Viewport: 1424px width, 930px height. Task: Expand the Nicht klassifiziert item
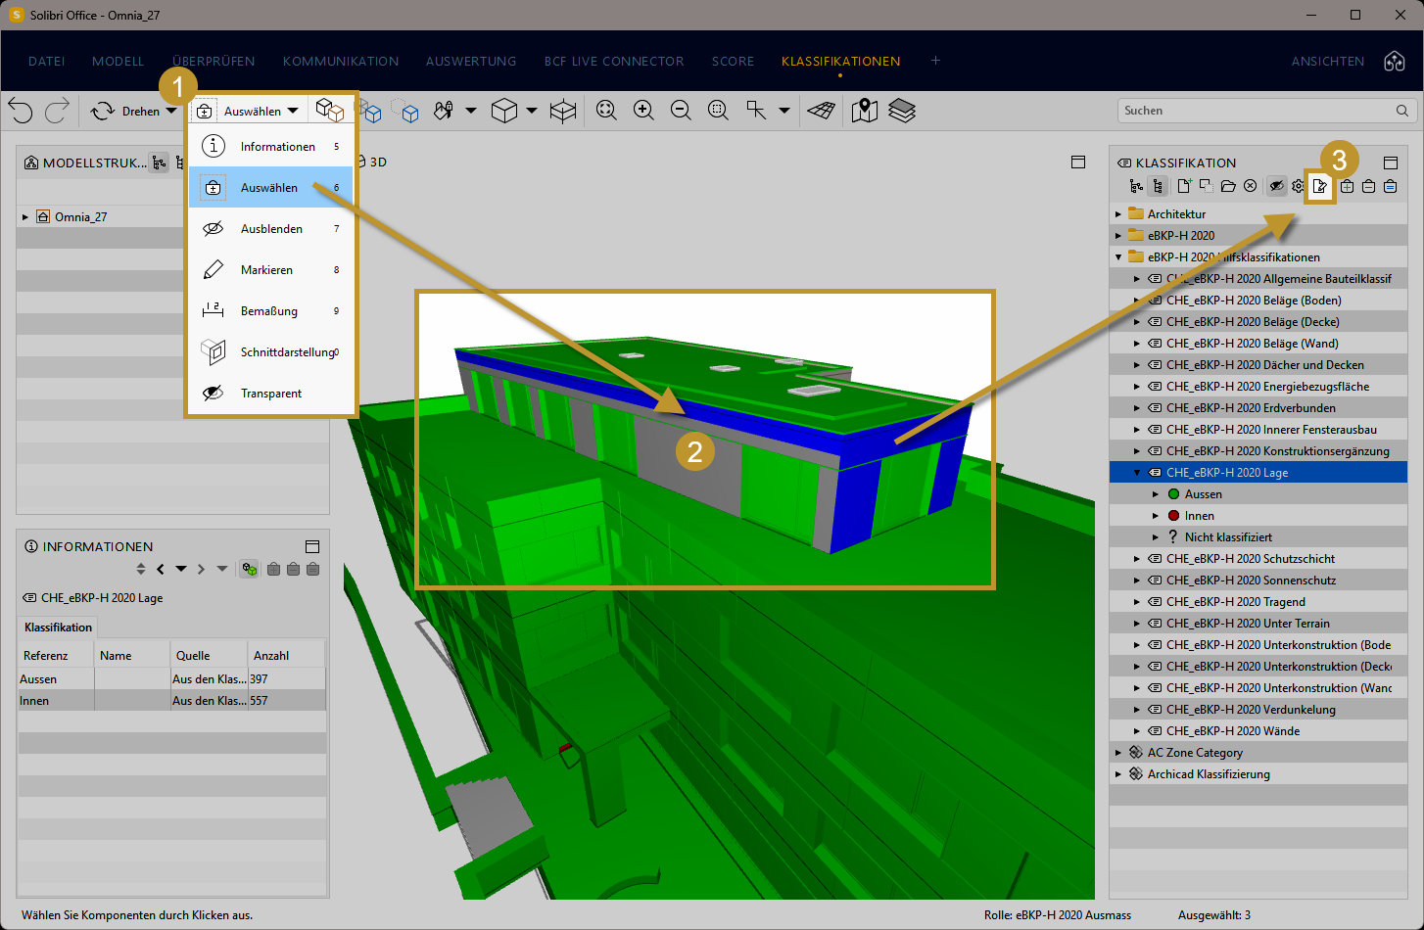1156,537
